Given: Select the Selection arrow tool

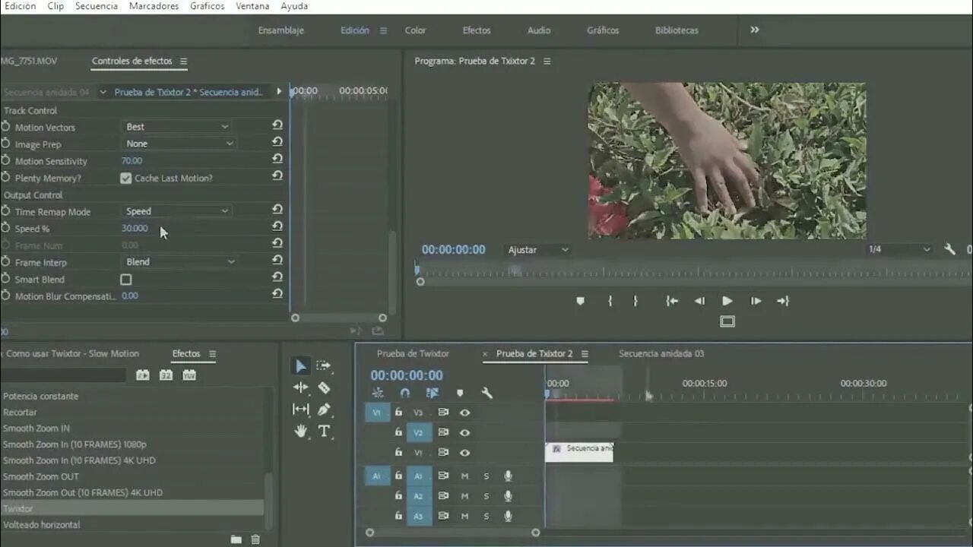Looking at the screenshot, I should (x=301, y=366).
